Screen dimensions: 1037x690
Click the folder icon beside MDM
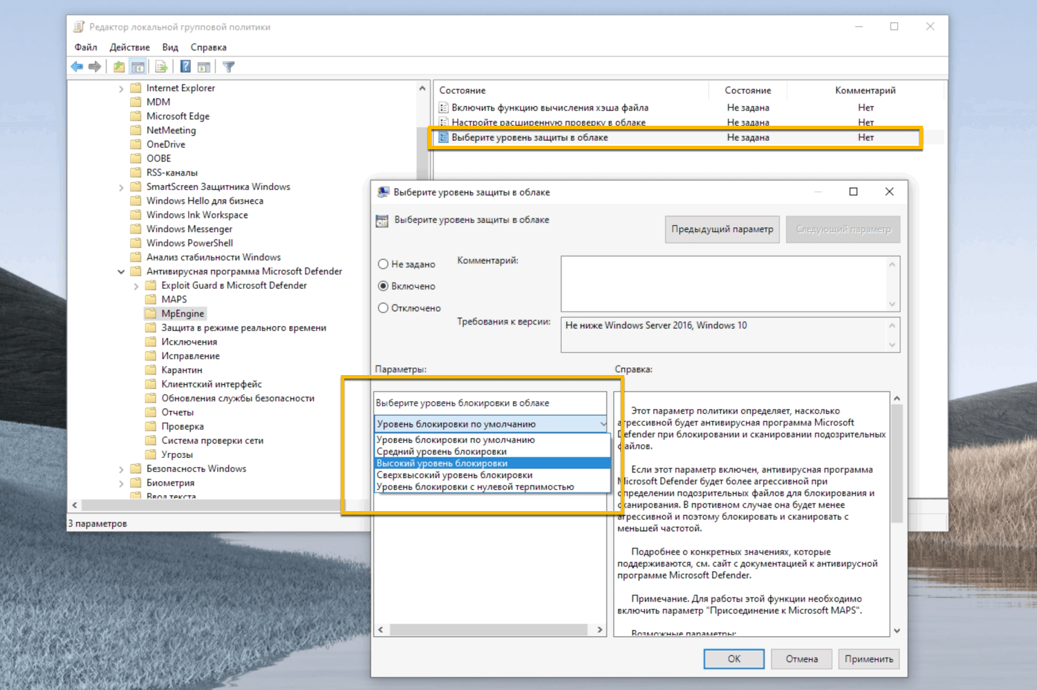[x=136, y=102]
